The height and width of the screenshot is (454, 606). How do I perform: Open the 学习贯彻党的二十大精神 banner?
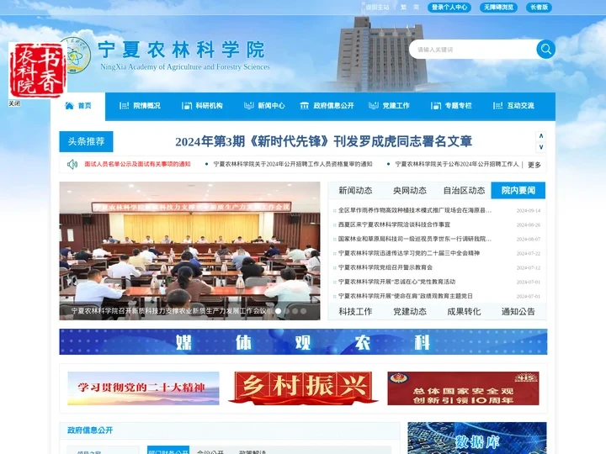pyautogui.click(x=143, y=388)
